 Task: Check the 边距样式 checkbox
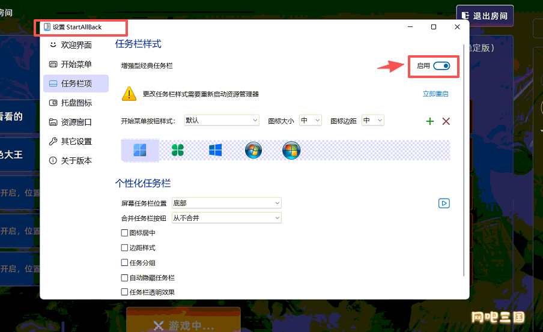tap(125, 248)
